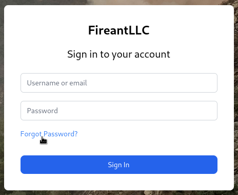Image resolution: width=238 pixels, height=195 pixels.
Task: Click the word account in the subtitle
Action: (x=152, y=55)
